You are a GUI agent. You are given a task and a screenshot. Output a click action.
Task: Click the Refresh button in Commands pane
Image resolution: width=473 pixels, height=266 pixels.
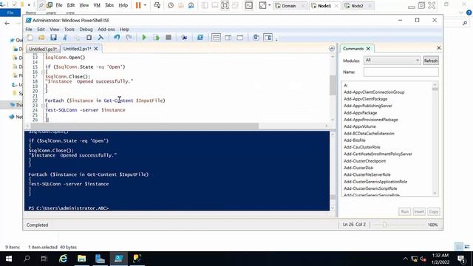430,61
